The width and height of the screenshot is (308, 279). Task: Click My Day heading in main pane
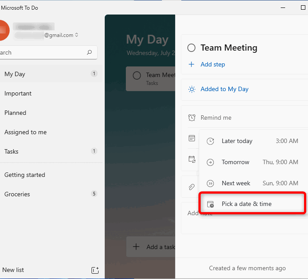click(147, 40)
